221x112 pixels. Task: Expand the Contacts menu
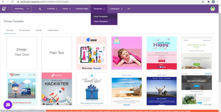pos(52,9)
